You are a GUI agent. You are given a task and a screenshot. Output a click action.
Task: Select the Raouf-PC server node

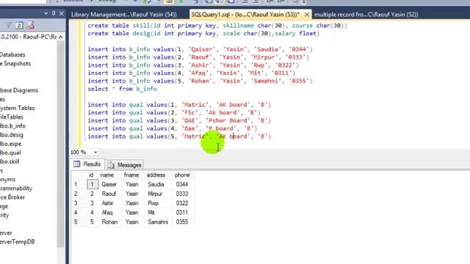[28, 37]
